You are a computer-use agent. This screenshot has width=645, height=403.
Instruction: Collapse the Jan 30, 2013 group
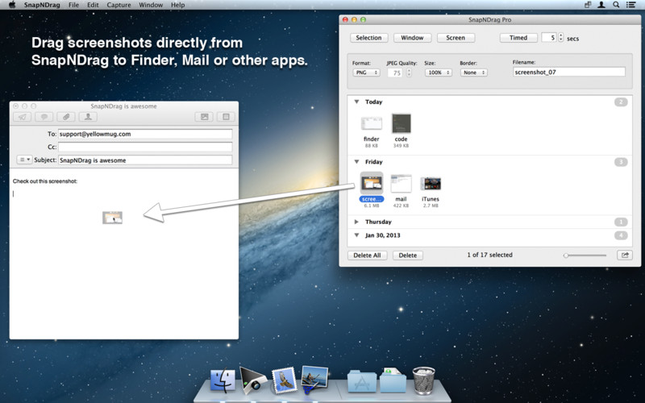coord(356,235)
